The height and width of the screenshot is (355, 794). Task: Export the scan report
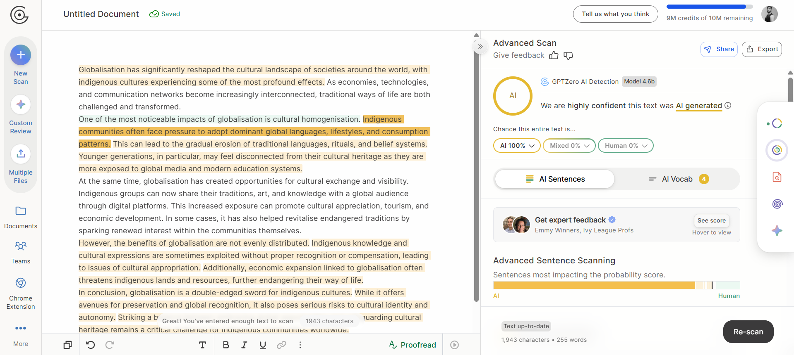point(762,49)
